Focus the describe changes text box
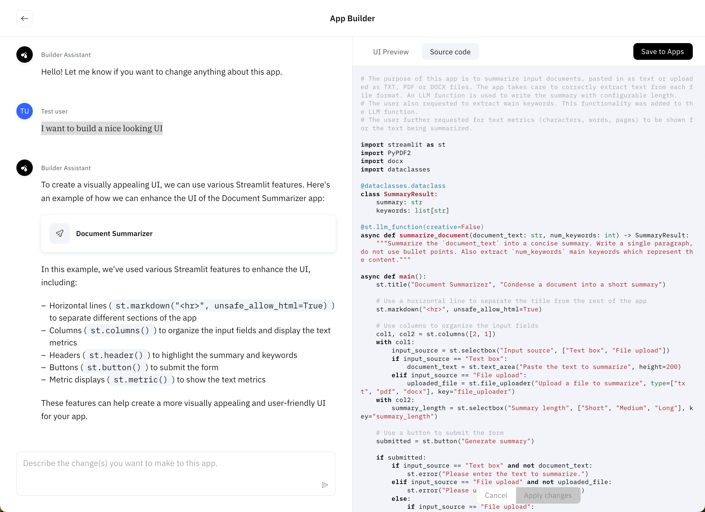Viewport: 705px width, 512px height. click(x=176, y=473)
